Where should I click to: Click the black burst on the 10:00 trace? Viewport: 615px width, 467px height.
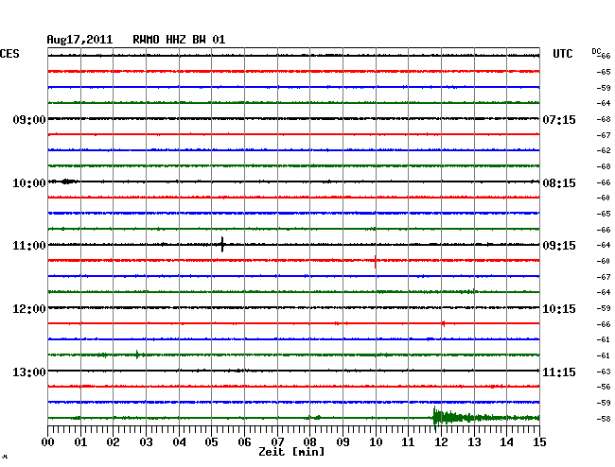click(x=69, y=182)
